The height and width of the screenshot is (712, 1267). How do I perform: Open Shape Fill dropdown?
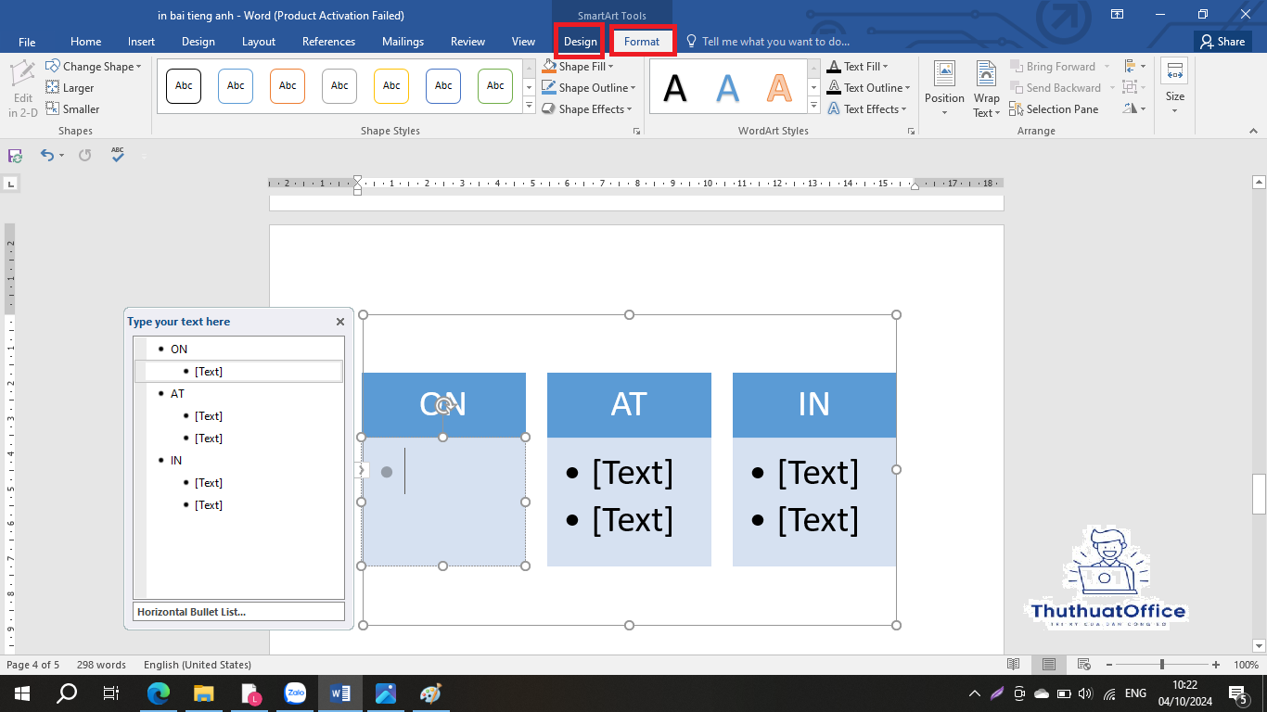580,67
